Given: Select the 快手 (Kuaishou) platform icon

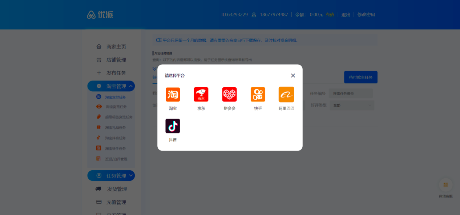Looking at the screenshot, I should 258,95.
